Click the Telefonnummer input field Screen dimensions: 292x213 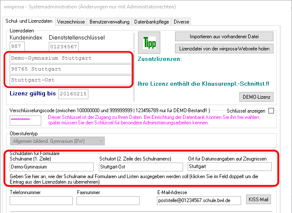(41, 200)
